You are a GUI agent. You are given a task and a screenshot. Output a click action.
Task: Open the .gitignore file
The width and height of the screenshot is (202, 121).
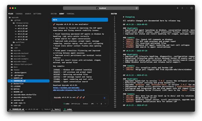[x=17, y=75]
